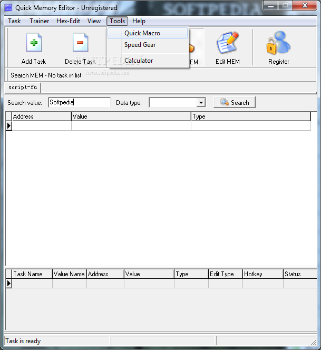Click the Quick Memory Editor title bar icon
The height and width of the screenshot is (350, 321).
tap(8, 8)
